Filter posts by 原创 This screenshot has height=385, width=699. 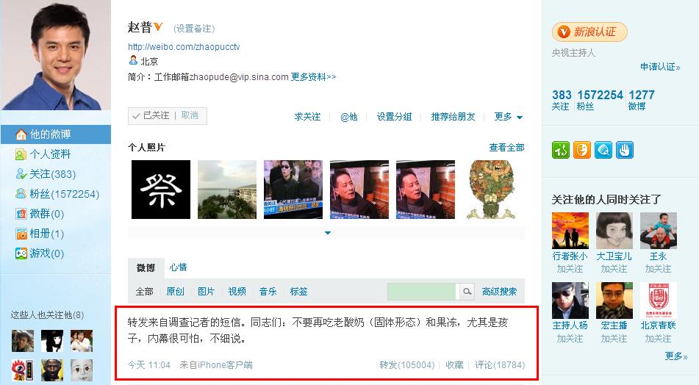point(175,292)
